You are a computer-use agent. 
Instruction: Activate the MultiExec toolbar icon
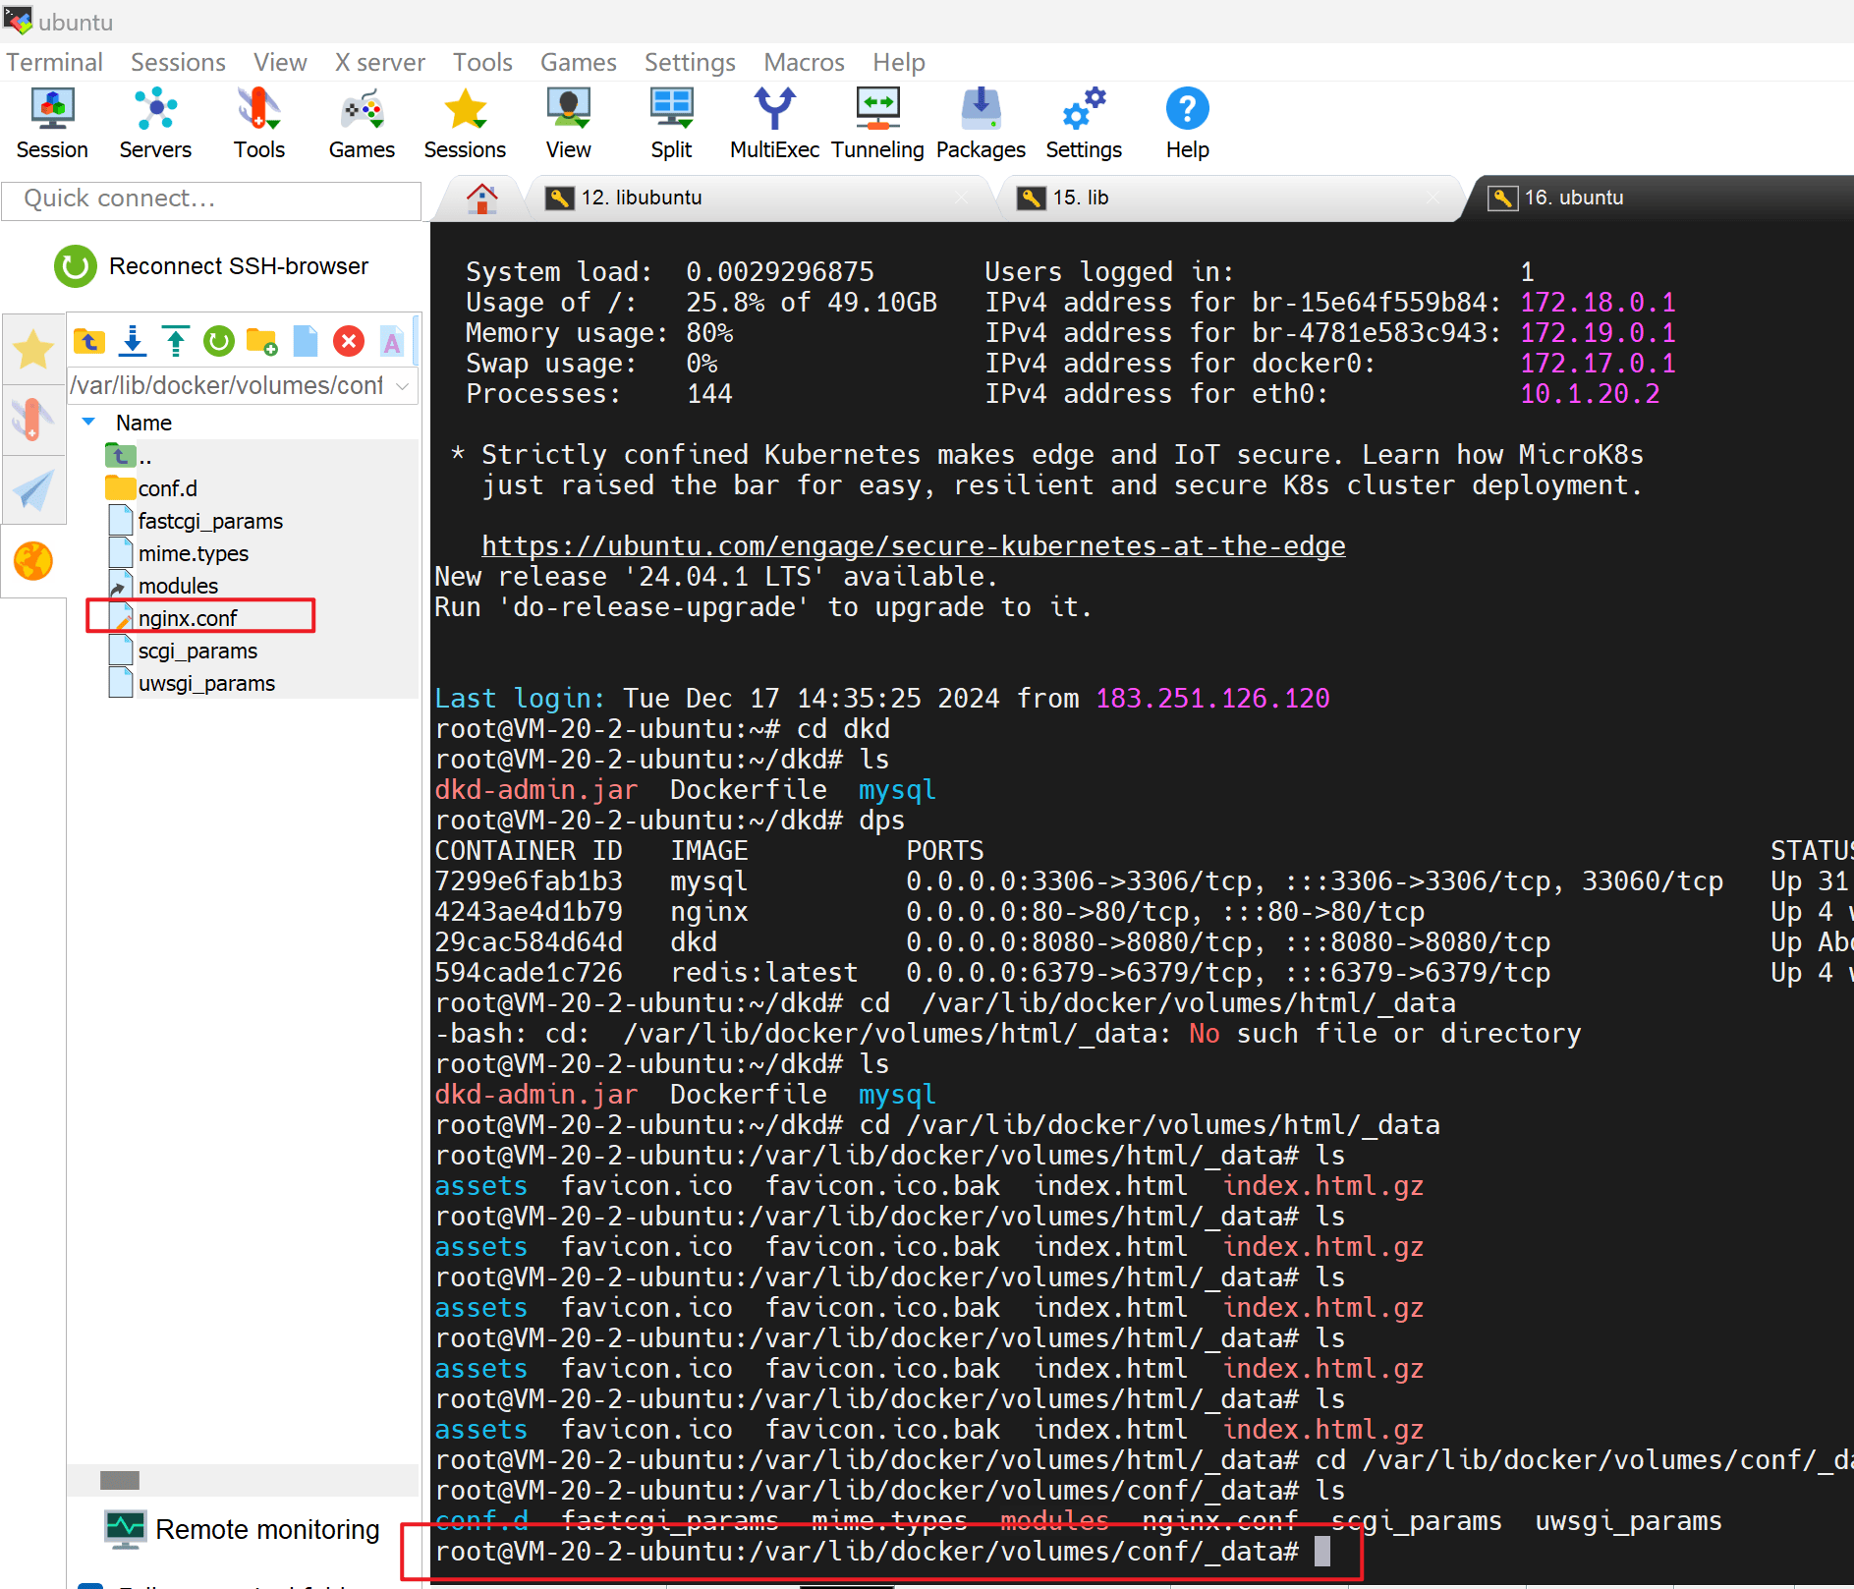pos(774,123)
